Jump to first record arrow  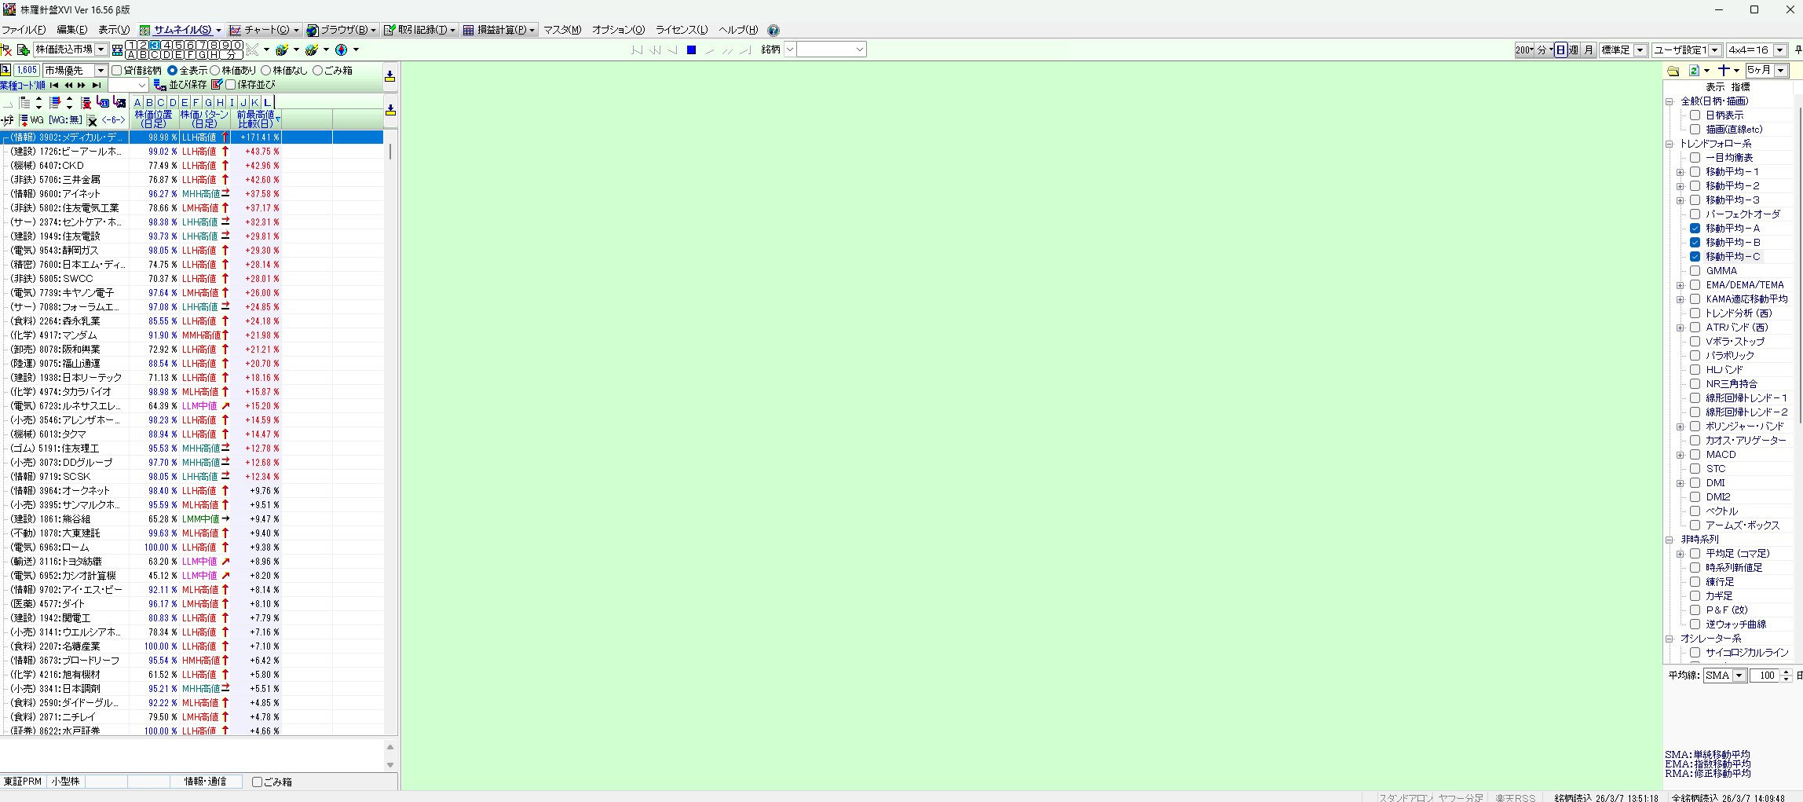click(54, 85)
